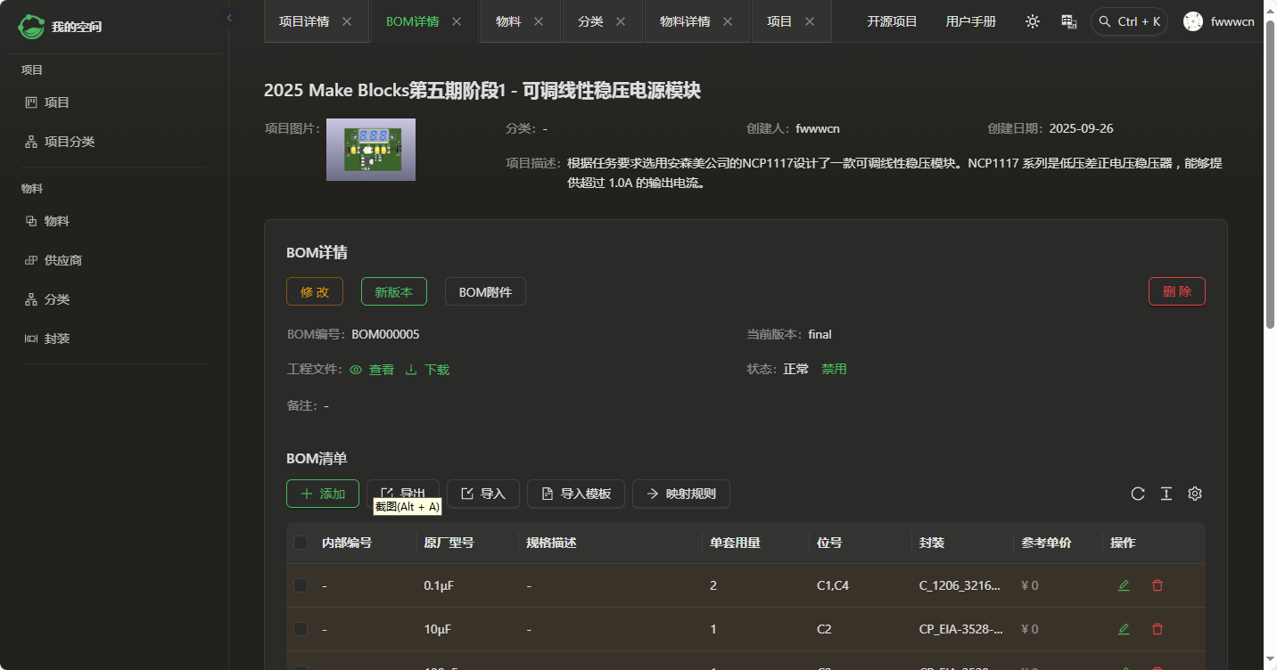The image size is (1277, 670).
Task: Click the 我的空间 frog logo
Action: pyautogui.click(x=32, y=27)
